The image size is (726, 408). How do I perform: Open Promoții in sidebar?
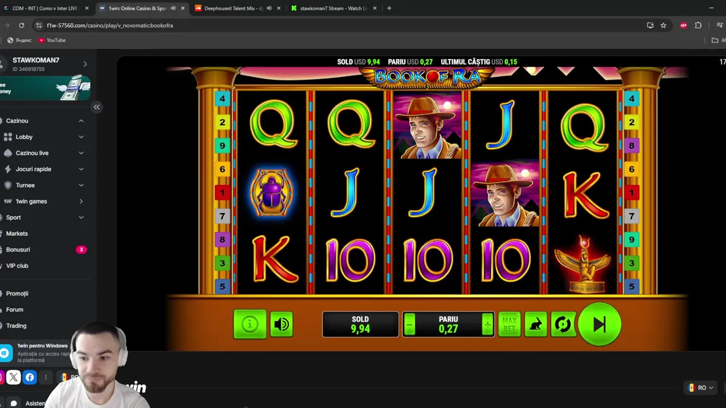[x=17, y=294]
